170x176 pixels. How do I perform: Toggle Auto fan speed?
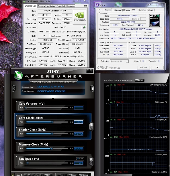pos(80,159)
